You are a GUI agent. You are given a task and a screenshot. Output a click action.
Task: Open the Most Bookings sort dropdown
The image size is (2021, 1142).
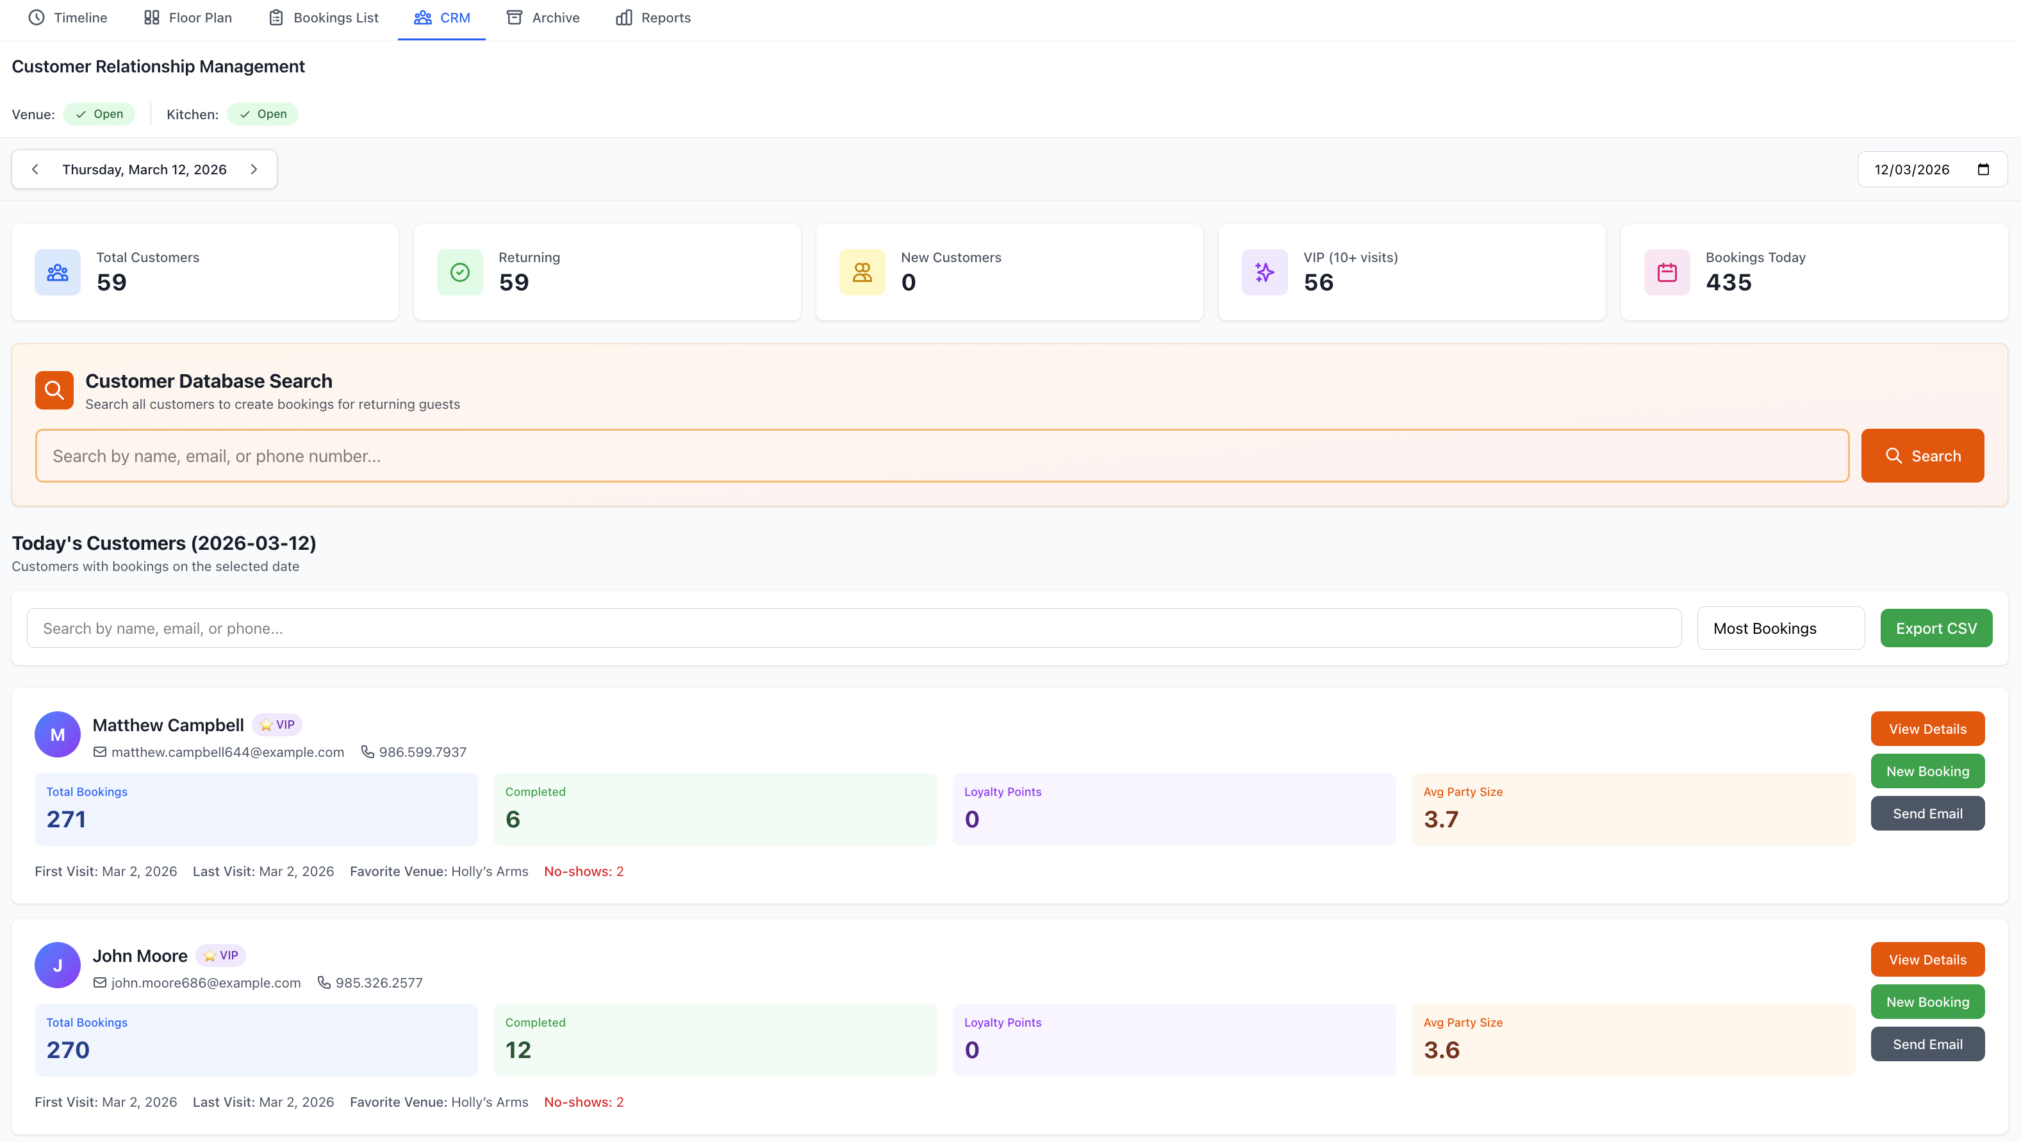(1780, 628)
